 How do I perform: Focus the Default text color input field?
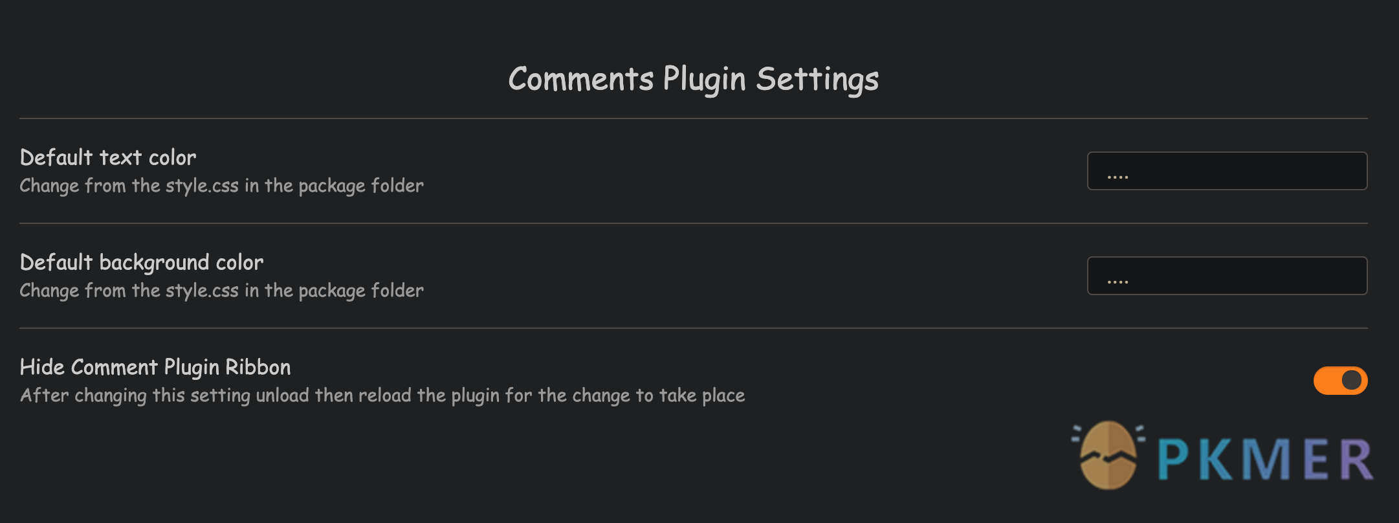(1227, 171)
